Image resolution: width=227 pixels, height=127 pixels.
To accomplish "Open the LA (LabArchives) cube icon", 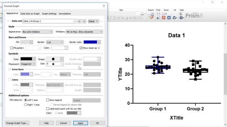I will (x=175, y=18).
